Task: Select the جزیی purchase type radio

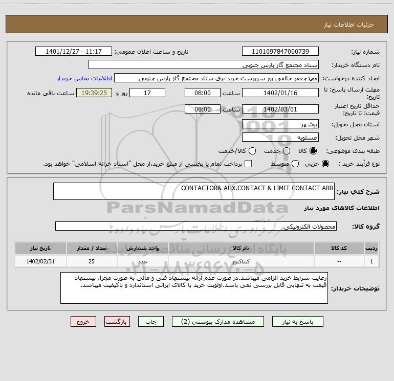Action: pos(325,164)
